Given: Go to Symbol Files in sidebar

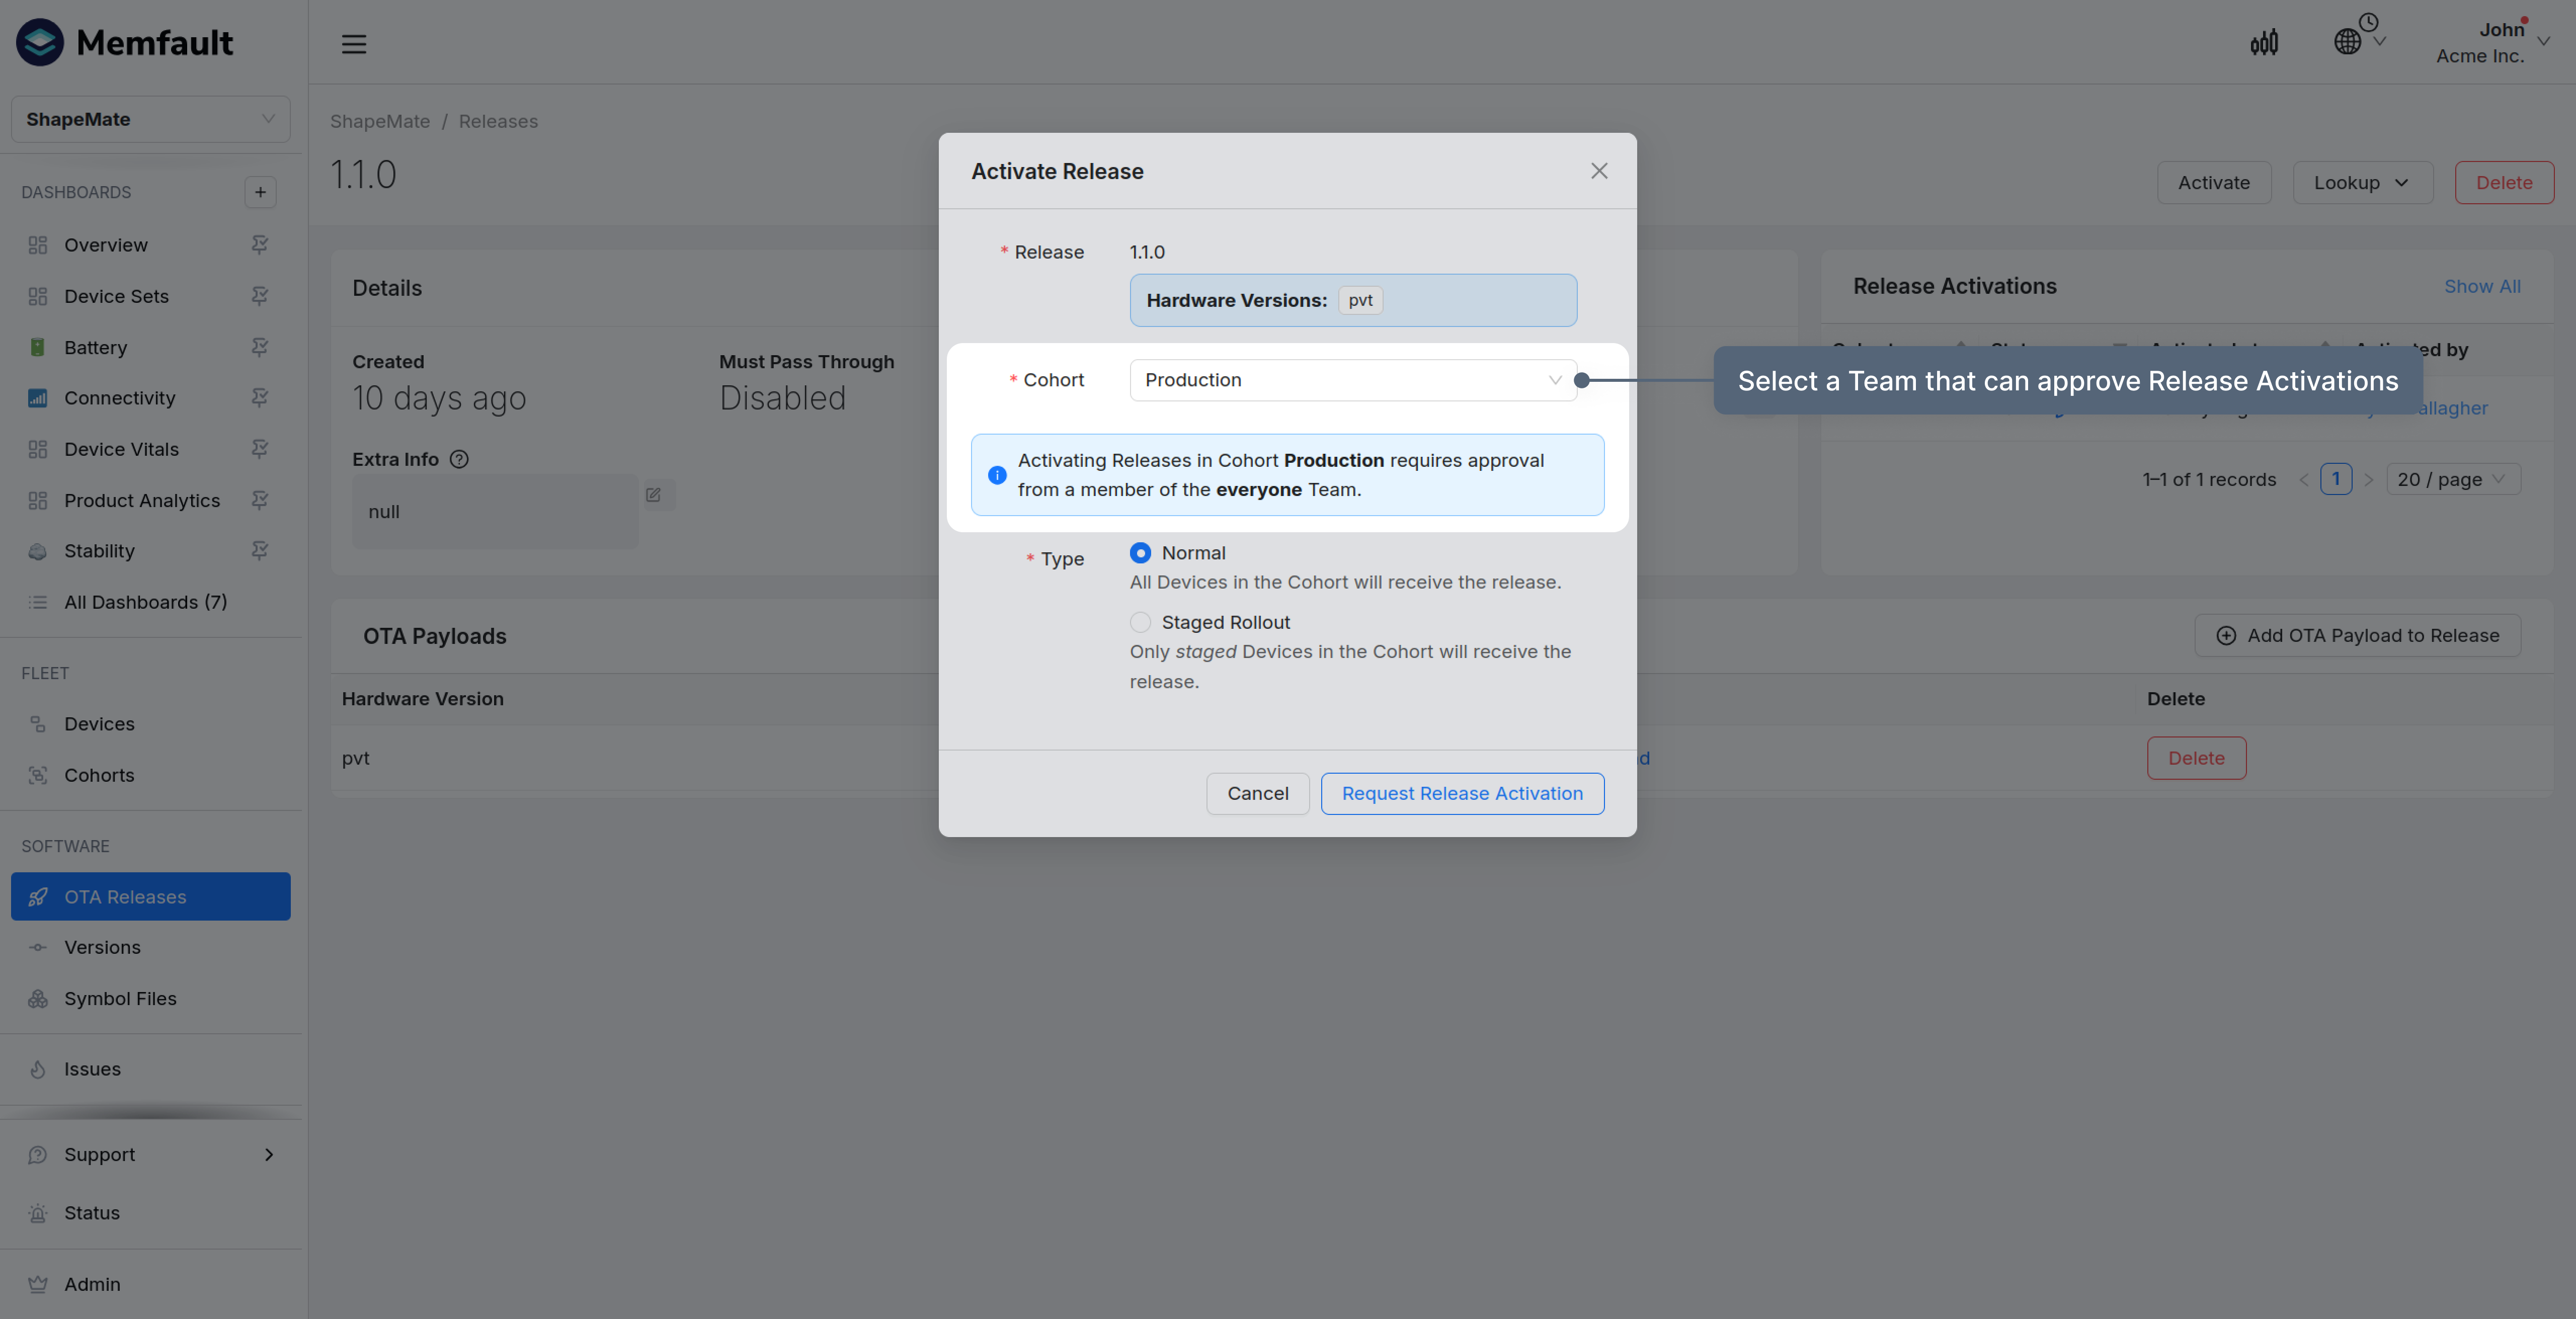Looking at the screenshot, I should [120, 998].
